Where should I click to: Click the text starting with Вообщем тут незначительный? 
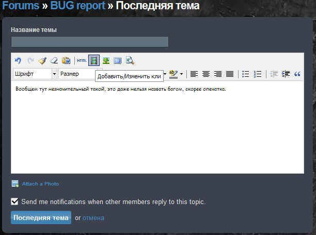[121, 89]
